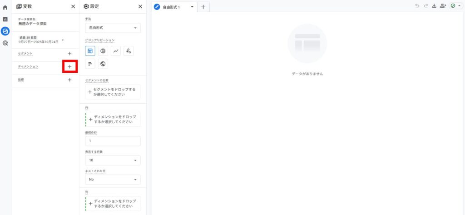Choose the donut chart visualization

pyautogui.click(x=103, y=51)
